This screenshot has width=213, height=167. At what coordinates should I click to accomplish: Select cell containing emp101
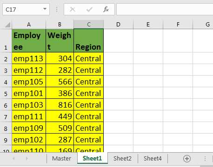(29, 93)
